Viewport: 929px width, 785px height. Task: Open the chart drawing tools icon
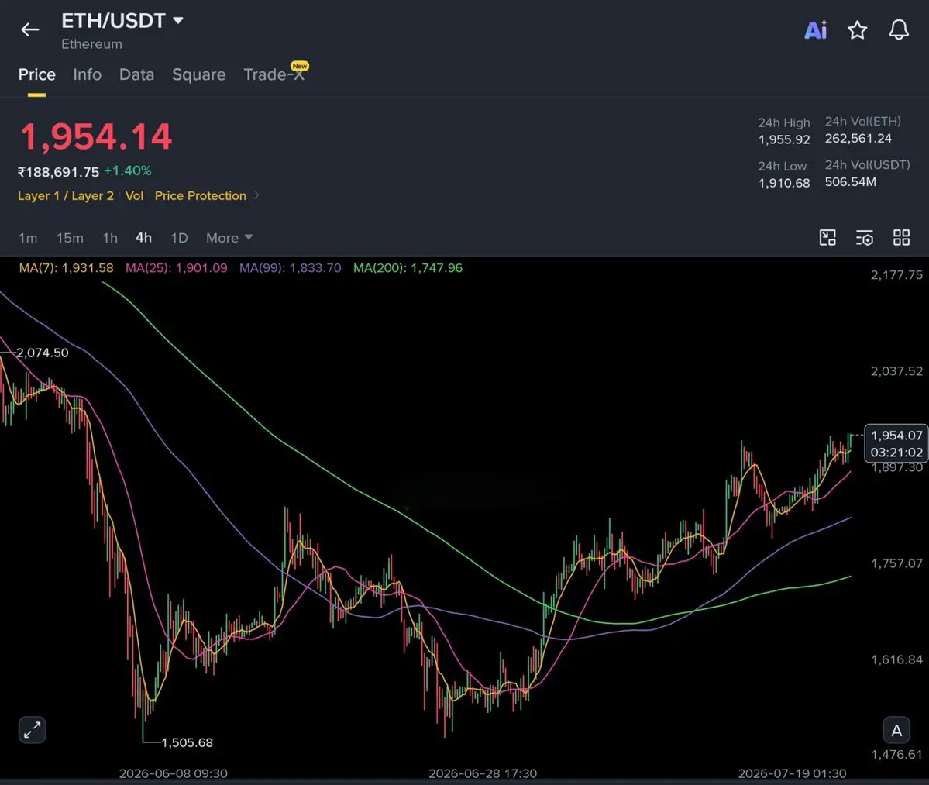(x=827, y=238)
